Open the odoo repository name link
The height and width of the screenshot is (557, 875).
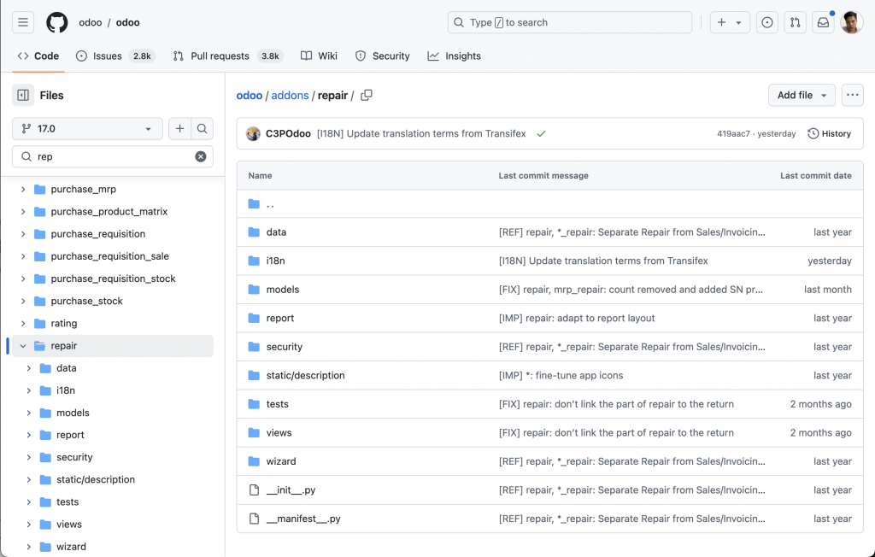(x=128, y=22)
